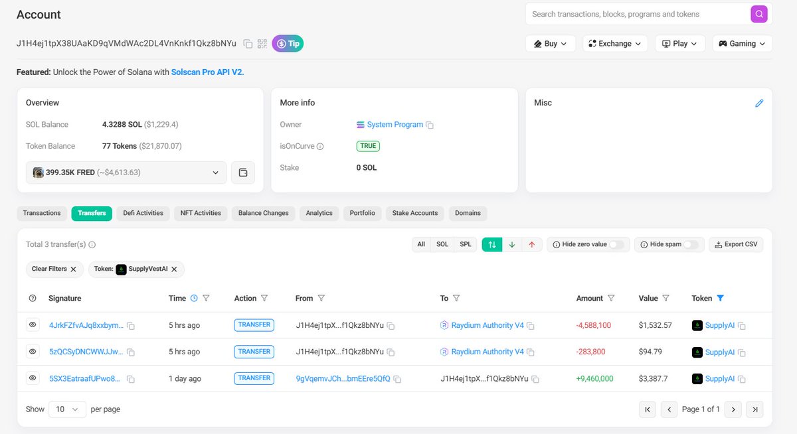Viewport: 797px width, 434px height.
Task: Open the Analytics tab
Action: coord(319,213)
